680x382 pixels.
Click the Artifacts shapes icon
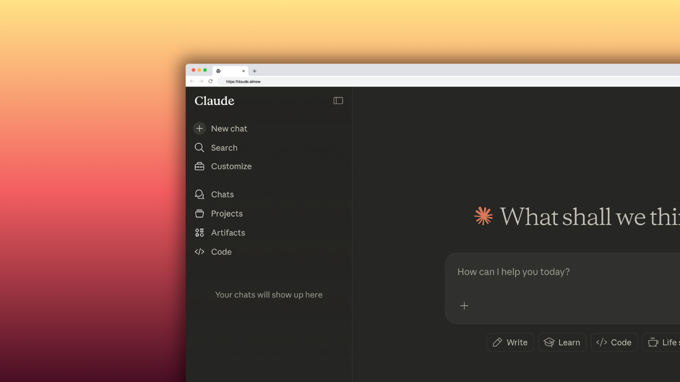(199, 233)
